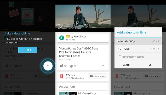Click the 'Take videos offline' heading
This screenshot has width=166, height=95.
pos(17,33)
